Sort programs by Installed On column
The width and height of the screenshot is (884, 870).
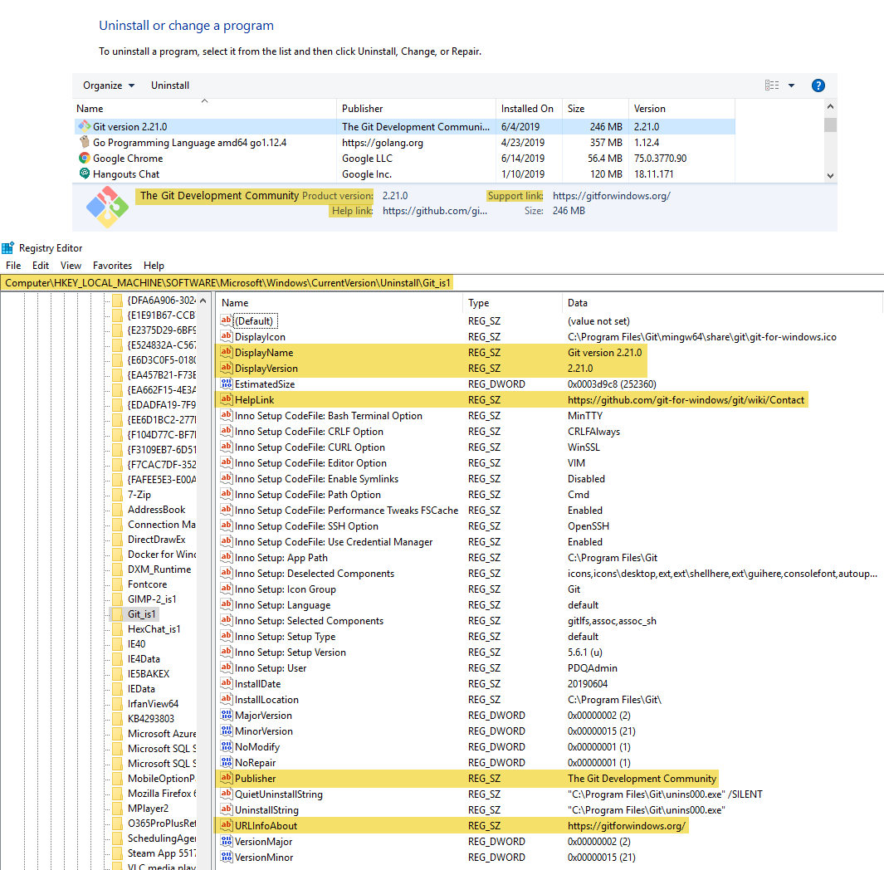(x=529, y=108)
